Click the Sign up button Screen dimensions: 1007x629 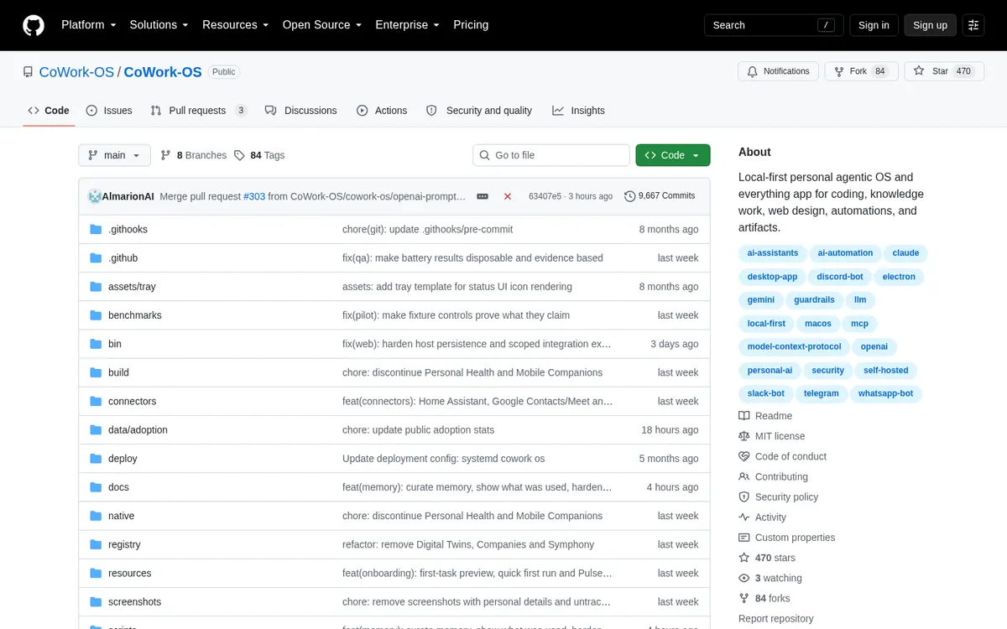coord(930,25)
